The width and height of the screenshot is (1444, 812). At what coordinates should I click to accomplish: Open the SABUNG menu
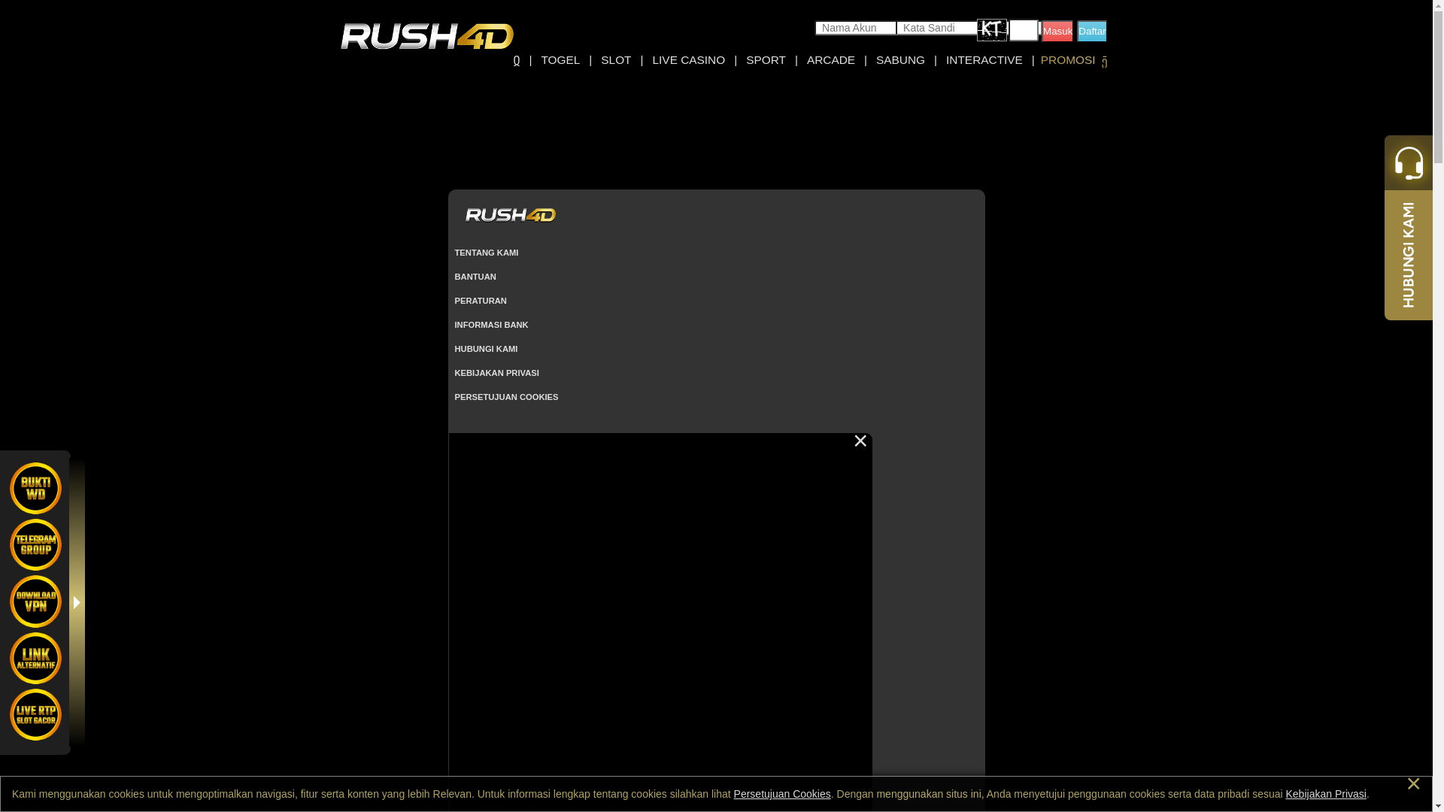point(900,60)
